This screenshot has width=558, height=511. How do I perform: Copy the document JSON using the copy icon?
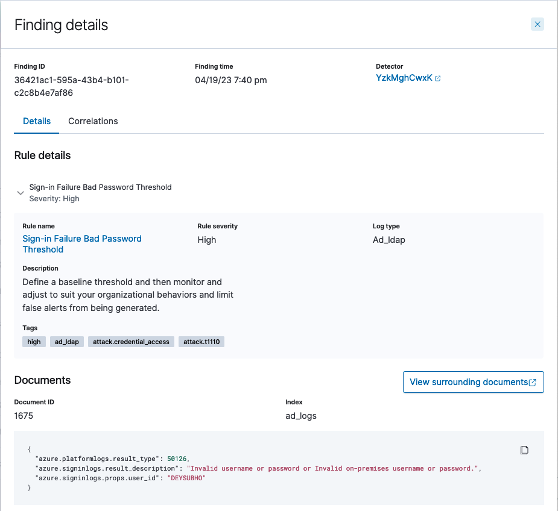pyautogui.click(x=524, y=450)
